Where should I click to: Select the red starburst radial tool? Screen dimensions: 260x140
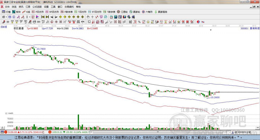click(56, 22)
